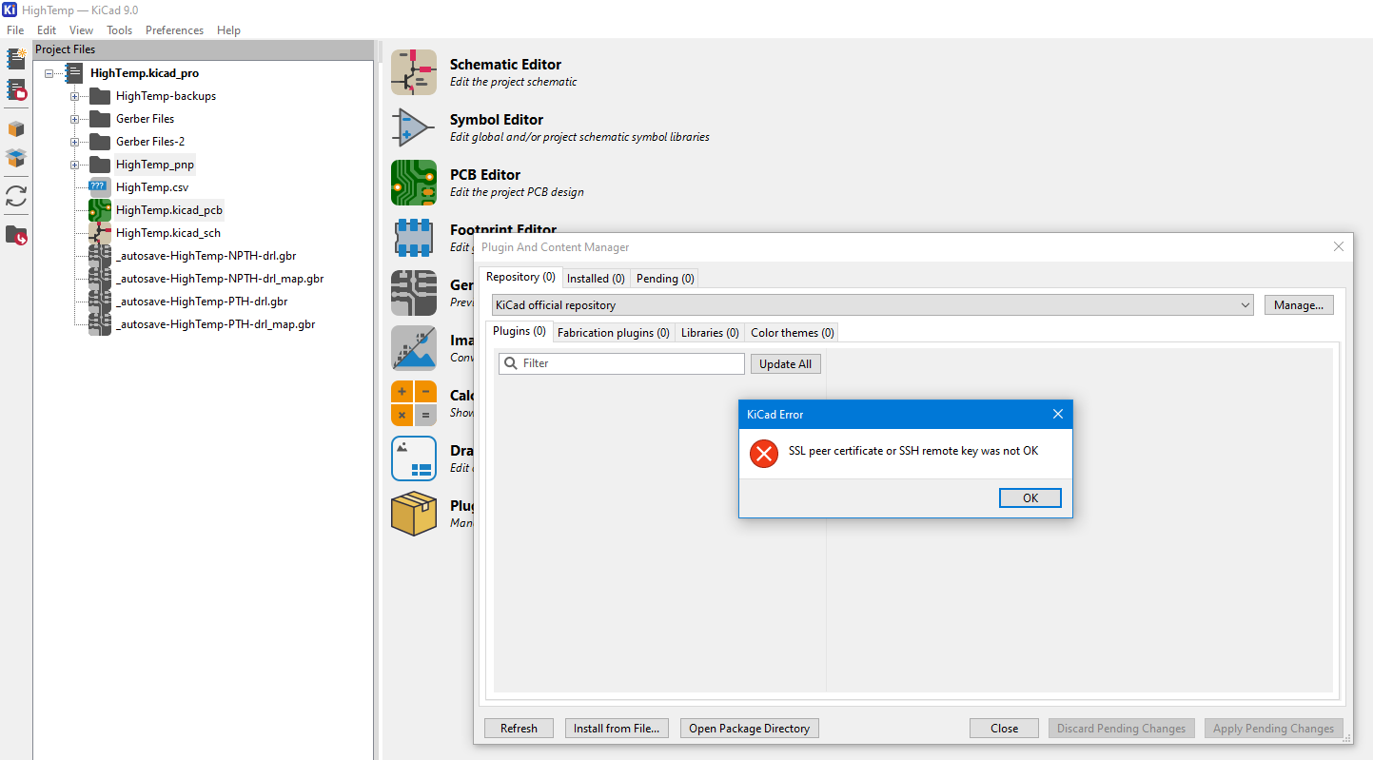Image resolution: width=1373 pixels, height=760 pixels.
Task: Expand the Gerber Files-2 folder node
Action: click(x=74, y=142)
